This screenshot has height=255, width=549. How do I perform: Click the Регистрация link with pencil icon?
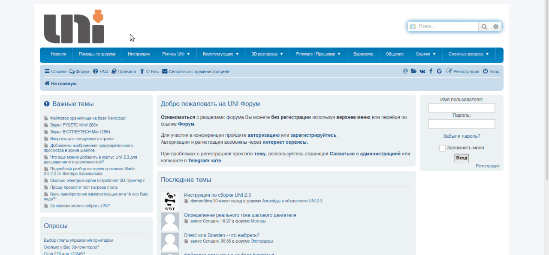463,71
